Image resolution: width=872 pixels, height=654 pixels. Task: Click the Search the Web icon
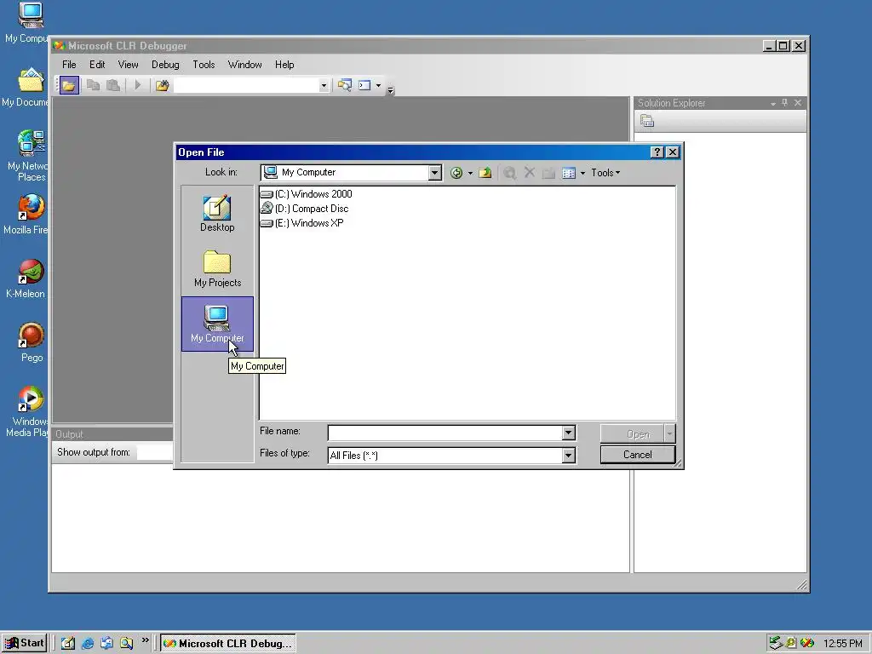(x=509, y=173)
